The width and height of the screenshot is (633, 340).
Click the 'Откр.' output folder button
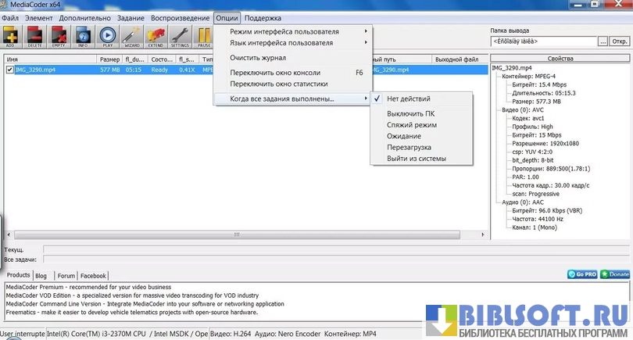pos(623,41)
